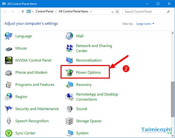Click the scrollbar down arrow
This screenshot has height=138, width=175.
pyautogui.click(x=173, y=136)
